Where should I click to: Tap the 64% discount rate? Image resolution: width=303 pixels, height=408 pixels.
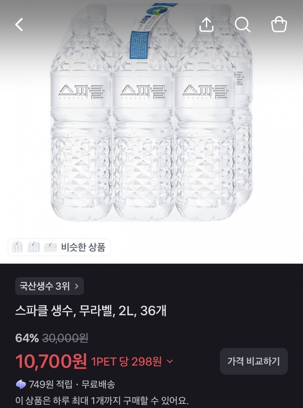tap(27, 338)
